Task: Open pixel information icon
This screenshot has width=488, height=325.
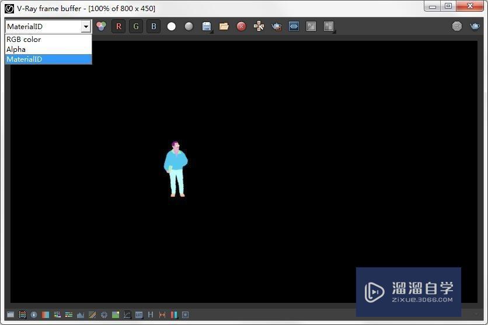Action: pos(34,315)
